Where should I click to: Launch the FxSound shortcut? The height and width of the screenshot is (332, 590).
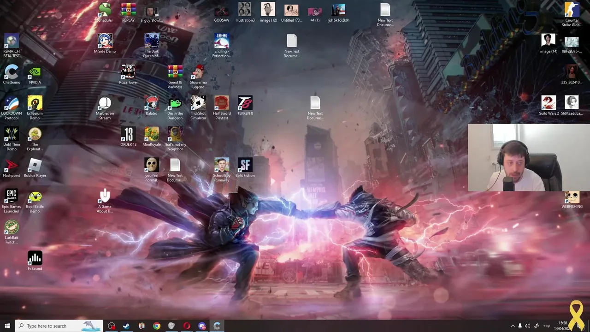coord(35,260)
